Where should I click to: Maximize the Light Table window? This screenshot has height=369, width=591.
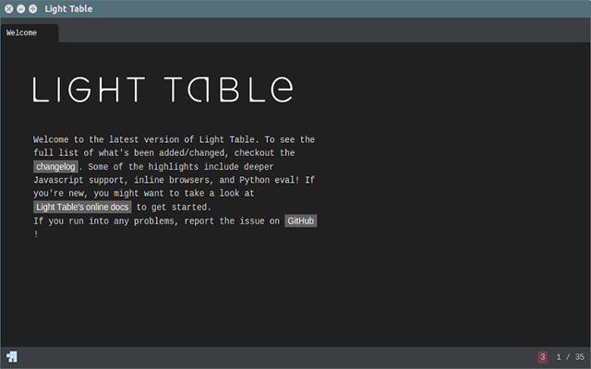pyautogui.click(x=33, y=8)
